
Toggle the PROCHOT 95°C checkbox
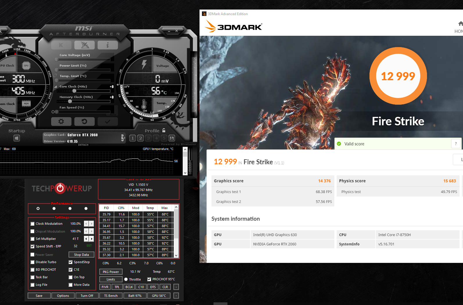[149, 279]
